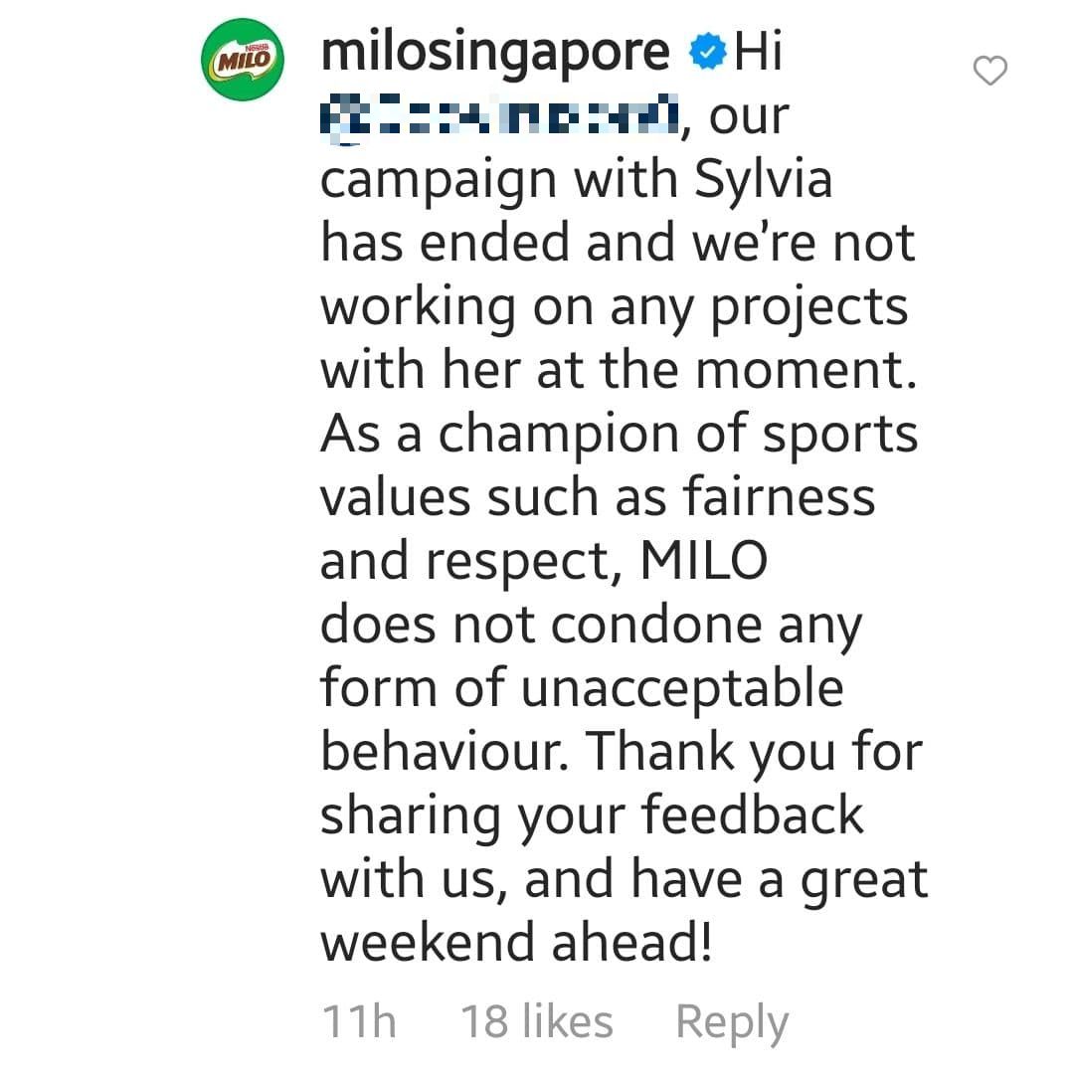Click the "Hi" greeting after the badge
The width and height of the screenshot is (1074, 1081).
[758, 53]
